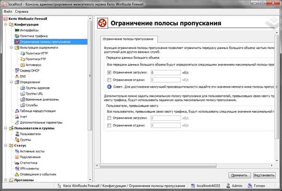Select Политика трафика in the tree
282x191 pixels.
(x=34, y=36)
